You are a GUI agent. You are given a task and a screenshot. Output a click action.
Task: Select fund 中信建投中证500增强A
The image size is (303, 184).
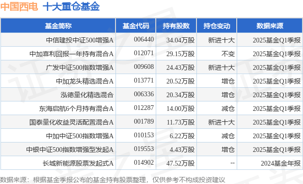[80, 40]
